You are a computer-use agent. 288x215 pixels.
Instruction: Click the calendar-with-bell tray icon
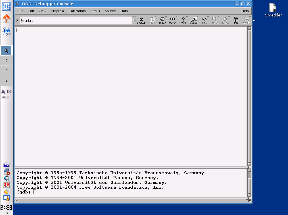click(x=7, y=198)
